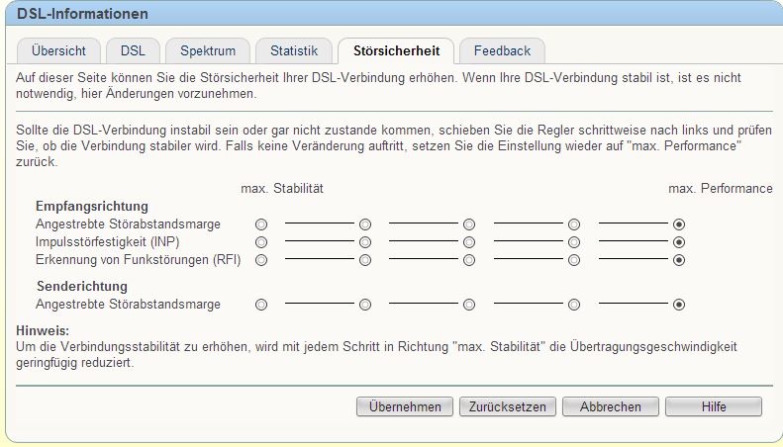The height and width of the screenshot is (447, 783).
Task: Select the Störsicherheit tab
Action: (x=397, y=50)
